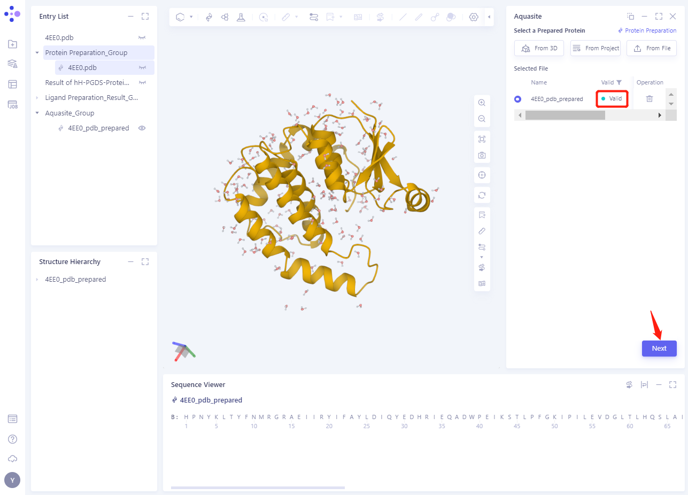Delete the 4EE0_pdb_prepared selected file

[x=649, y=99]
